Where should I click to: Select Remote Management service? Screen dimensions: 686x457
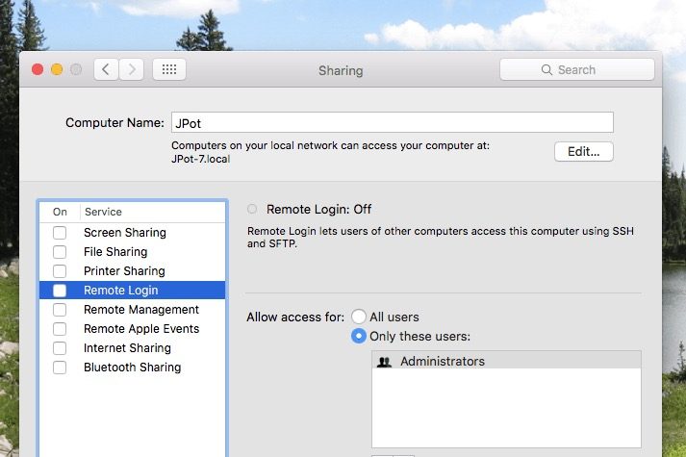(x=140, y=310)
